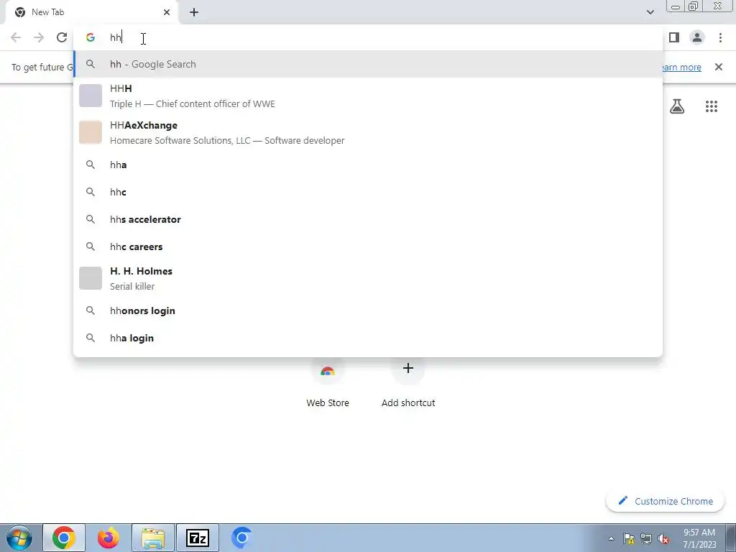
Task: Select the H. H. Holmes suggestion
Action: [368, 278]
